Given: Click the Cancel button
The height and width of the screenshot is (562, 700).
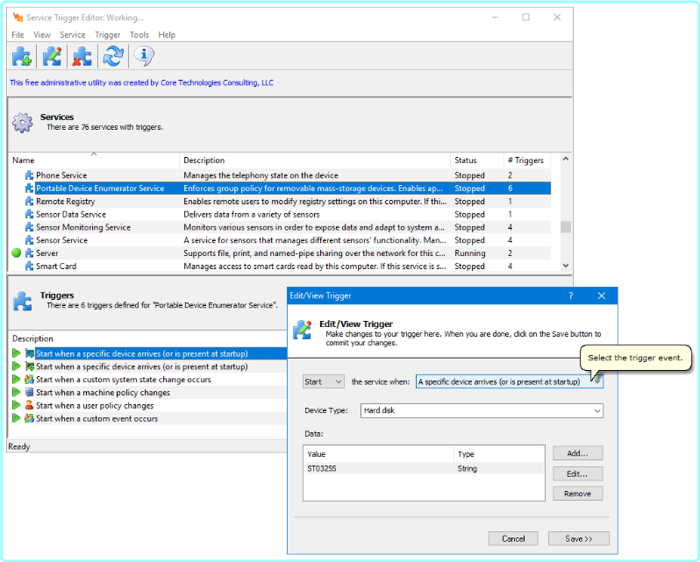Looking at the screenshot, I should 513,538.
